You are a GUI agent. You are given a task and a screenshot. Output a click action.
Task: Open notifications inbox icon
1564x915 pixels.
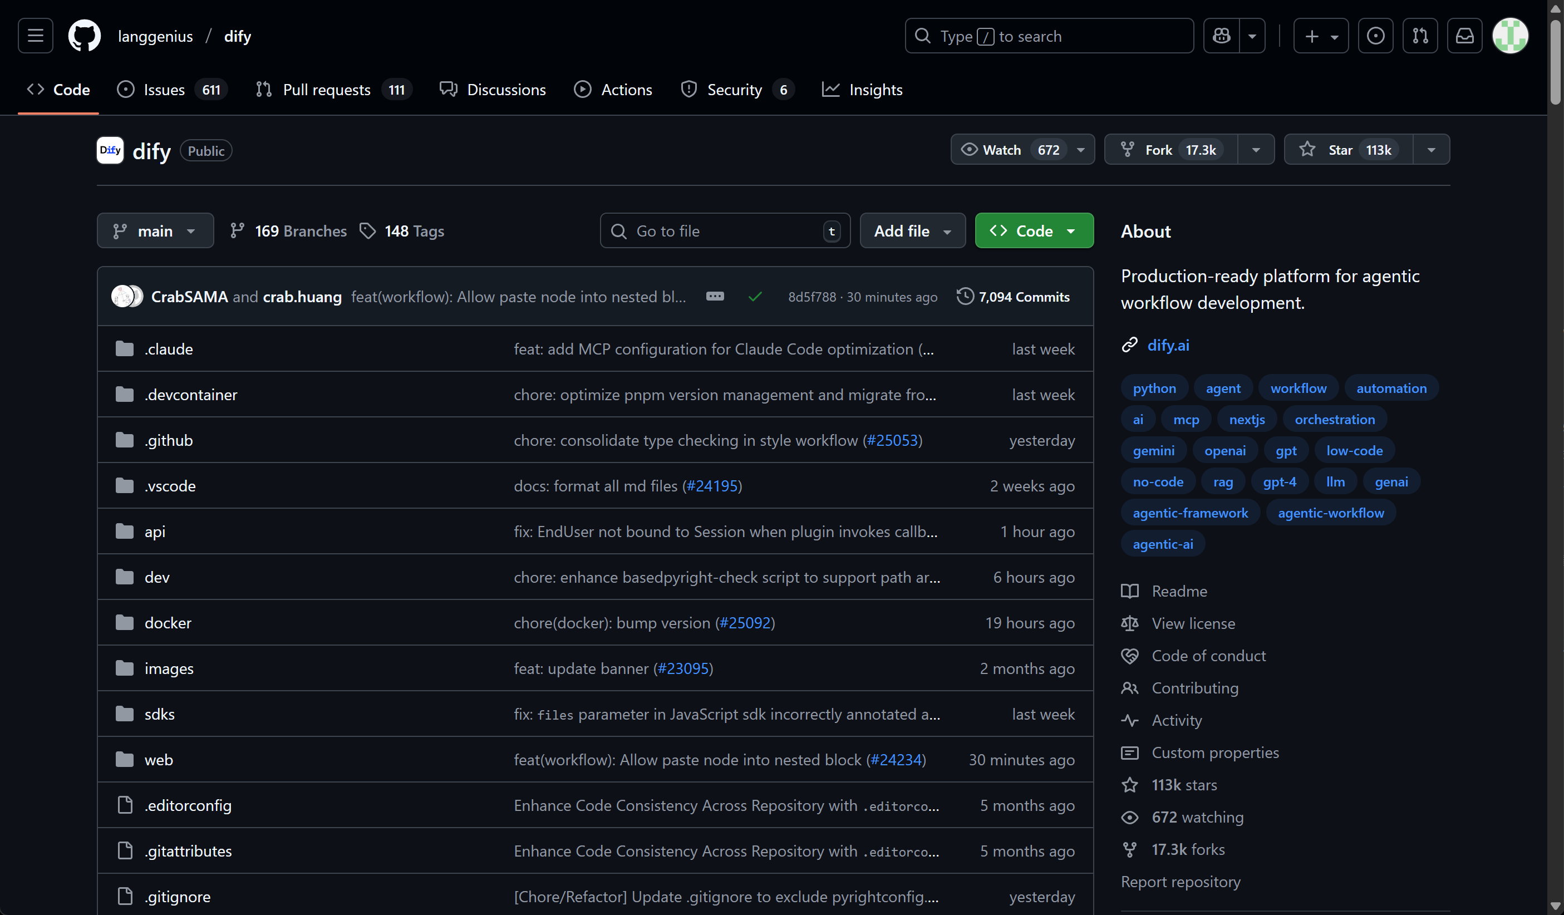click(1465, 36)
